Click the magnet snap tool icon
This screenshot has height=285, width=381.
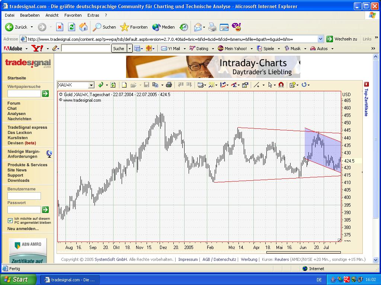[x=281, y=85]
